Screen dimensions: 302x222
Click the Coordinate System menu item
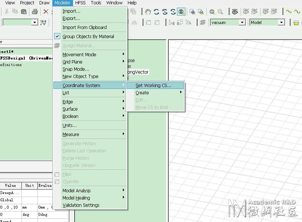(x=90, y=85)
